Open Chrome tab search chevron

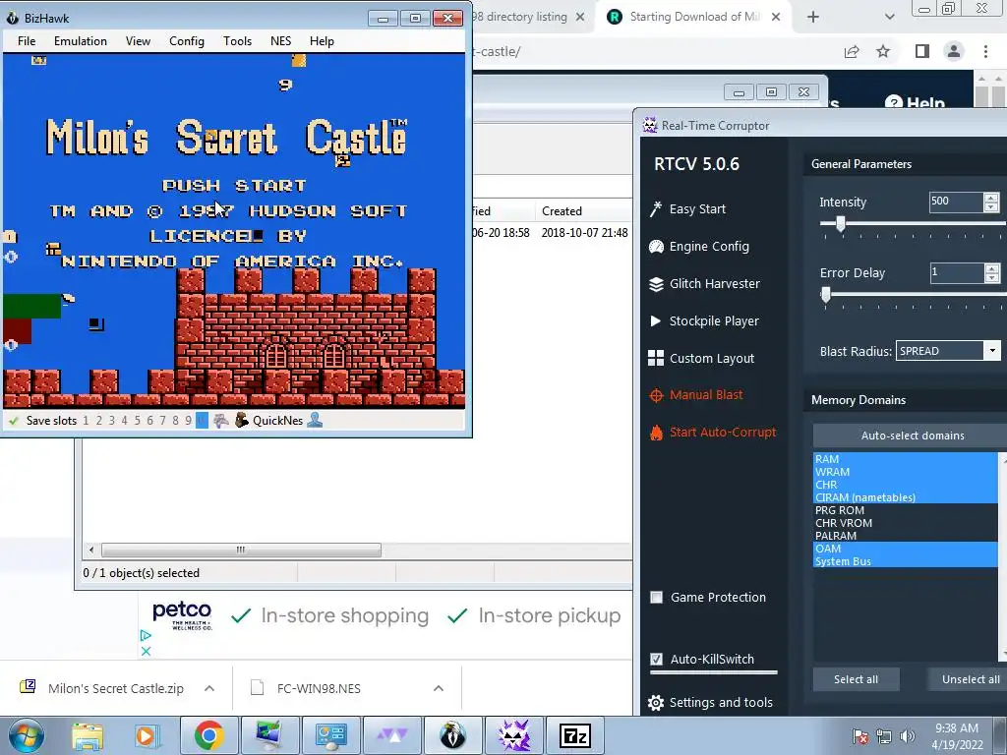(889, 18)
